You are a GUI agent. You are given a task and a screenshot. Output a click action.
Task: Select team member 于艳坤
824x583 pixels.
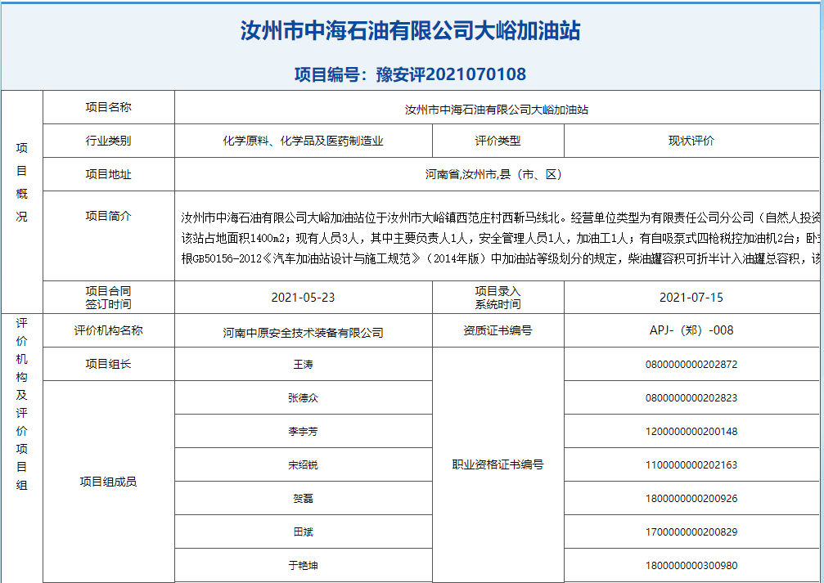point(303,566)
